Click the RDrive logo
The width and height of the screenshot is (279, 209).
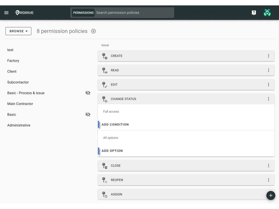[x=24, y=13]
